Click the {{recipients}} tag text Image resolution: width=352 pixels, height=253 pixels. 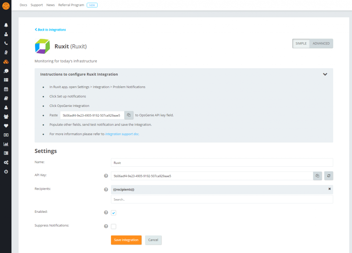coord(124,189)
